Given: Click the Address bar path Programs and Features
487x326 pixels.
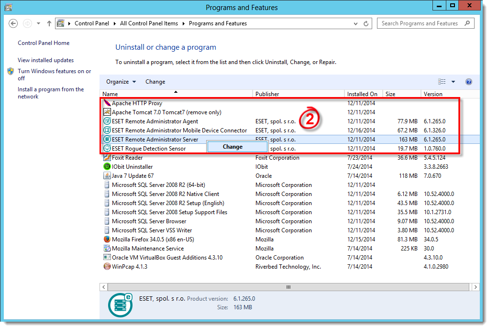Looking at the screenshot, I should (x=218, y=23).
